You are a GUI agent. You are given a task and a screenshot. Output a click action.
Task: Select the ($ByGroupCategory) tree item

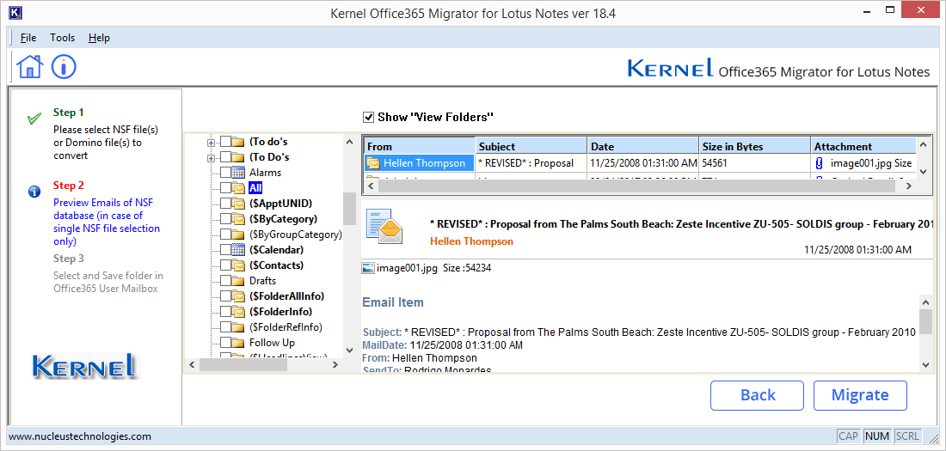pyautogui.click(x=296, y=234)
